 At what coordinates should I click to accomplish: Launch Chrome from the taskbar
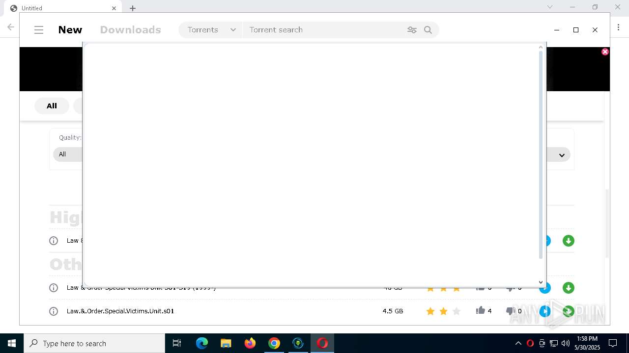274,343
